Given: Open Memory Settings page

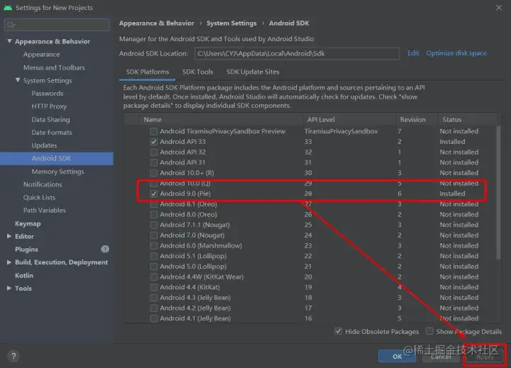Looking at the screenshot, I should click(57, 172).
